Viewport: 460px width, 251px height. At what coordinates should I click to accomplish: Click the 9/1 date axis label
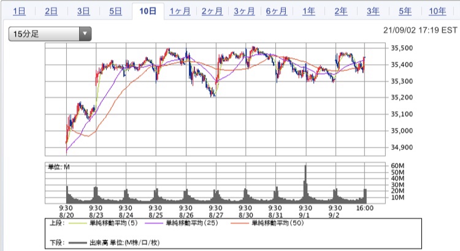tap(305, 215)
